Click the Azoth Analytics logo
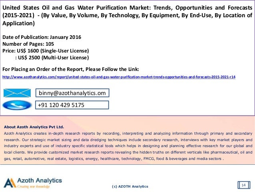255x192 pixels. tap(33, 183)
